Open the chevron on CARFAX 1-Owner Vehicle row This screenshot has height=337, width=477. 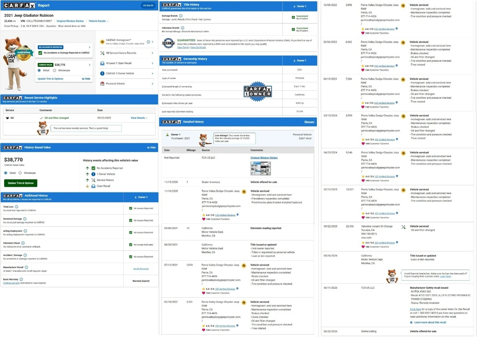click(x=153, y=73)
